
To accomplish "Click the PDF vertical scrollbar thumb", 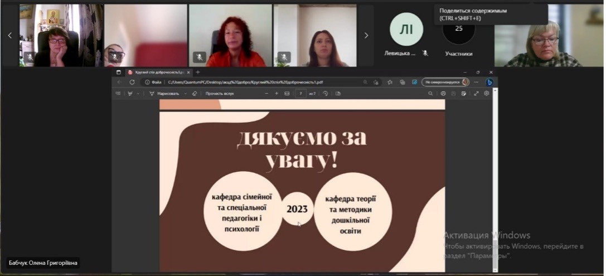I will (496, 254).
